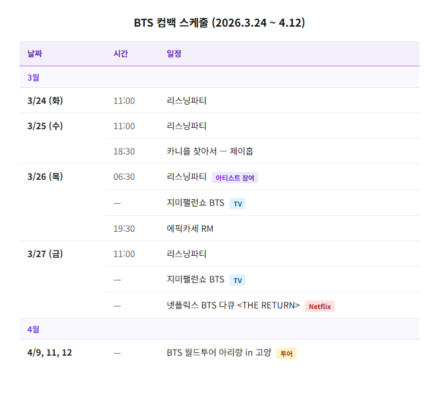Click the 카니를 찾아서 — 제이홉 entry
Viewport: 439px width, 393px height.
point(209,151)
